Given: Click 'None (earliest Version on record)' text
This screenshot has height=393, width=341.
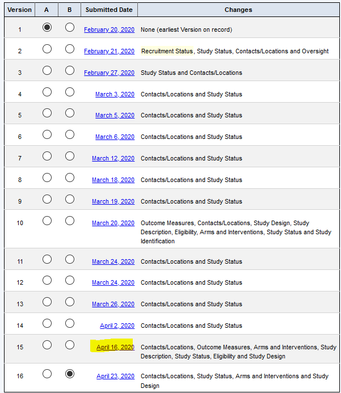Looking at the screenshot, I should pyautogui.click(x=186, y=29).
